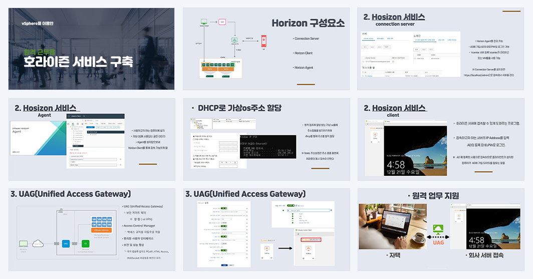This screenshot has width=533, height=279.
Task: Toggle the edge service settings green switch
Action: pyautogui.click(x=291, y=205)
